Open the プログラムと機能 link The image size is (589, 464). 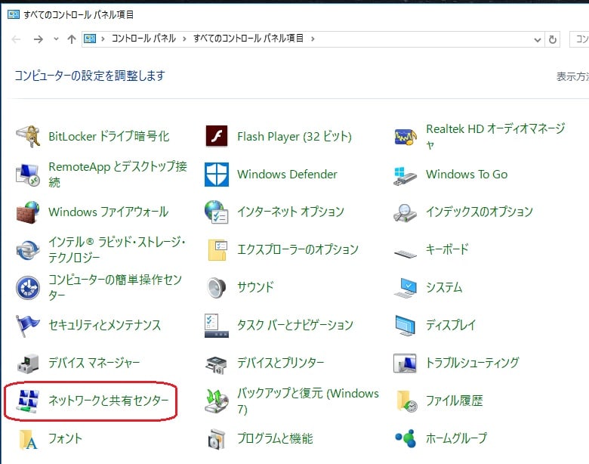point(275,438)
